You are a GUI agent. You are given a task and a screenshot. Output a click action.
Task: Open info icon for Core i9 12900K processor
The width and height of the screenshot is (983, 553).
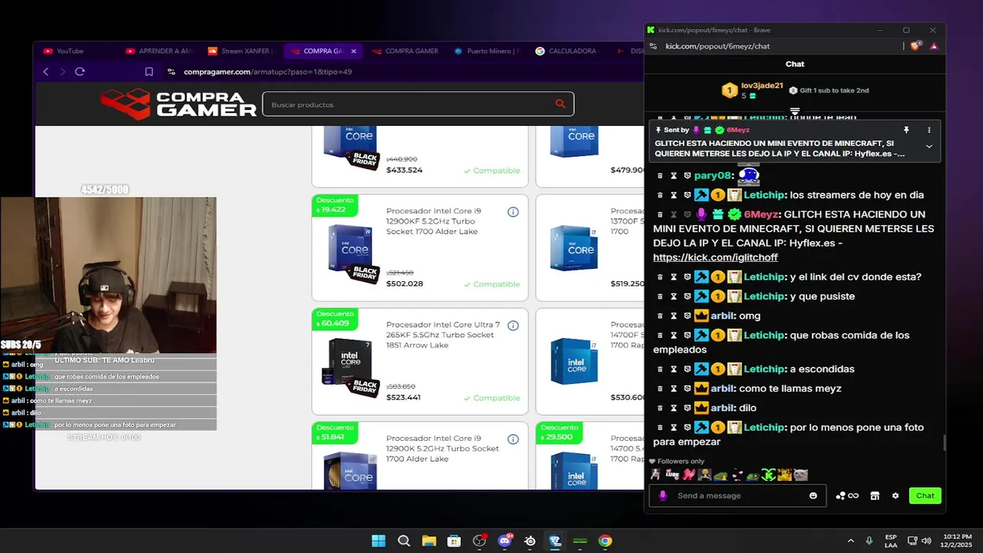(513, 439)
